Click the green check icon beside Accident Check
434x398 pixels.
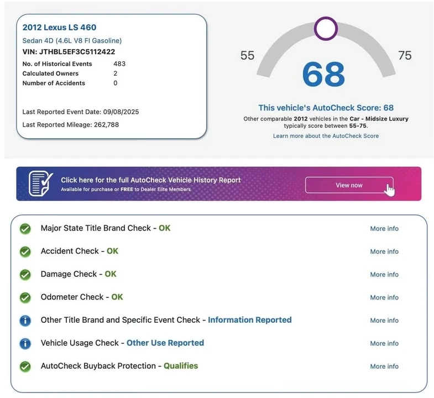coord(25,252)
